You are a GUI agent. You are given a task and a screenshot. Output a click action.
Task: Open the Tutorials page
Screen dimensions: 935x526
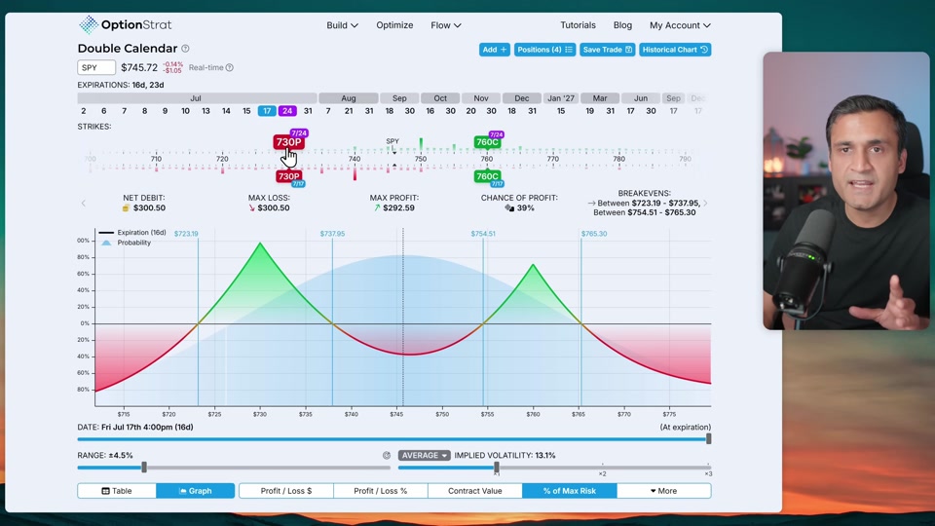pyautogui.click(x=578, y=25)
